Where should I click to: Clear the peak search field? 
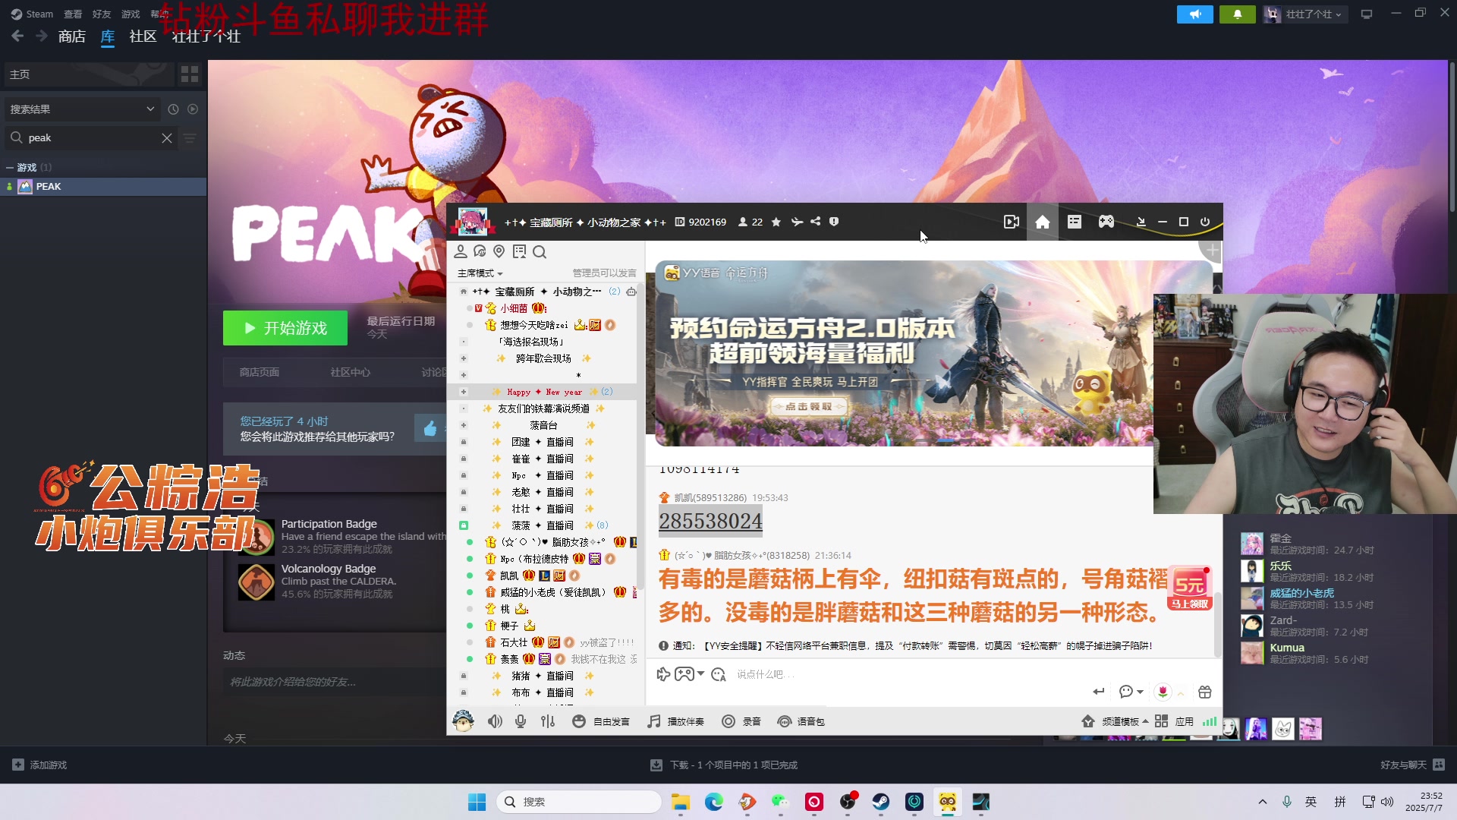167,138
